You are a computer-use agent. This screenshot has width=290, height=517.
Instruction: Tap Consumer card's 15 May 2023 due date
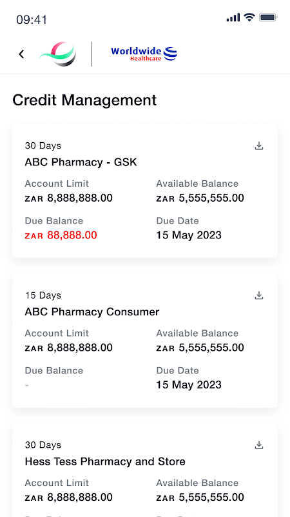(189, 385)
